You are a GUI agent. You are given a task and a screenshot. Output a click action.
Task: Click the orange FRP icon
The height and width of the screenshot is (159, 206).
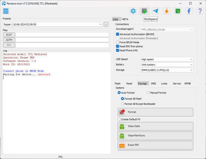coord(122,145)
